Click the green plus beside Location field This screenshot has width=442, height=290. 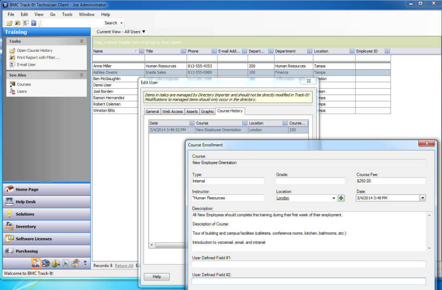click(341, 198)
